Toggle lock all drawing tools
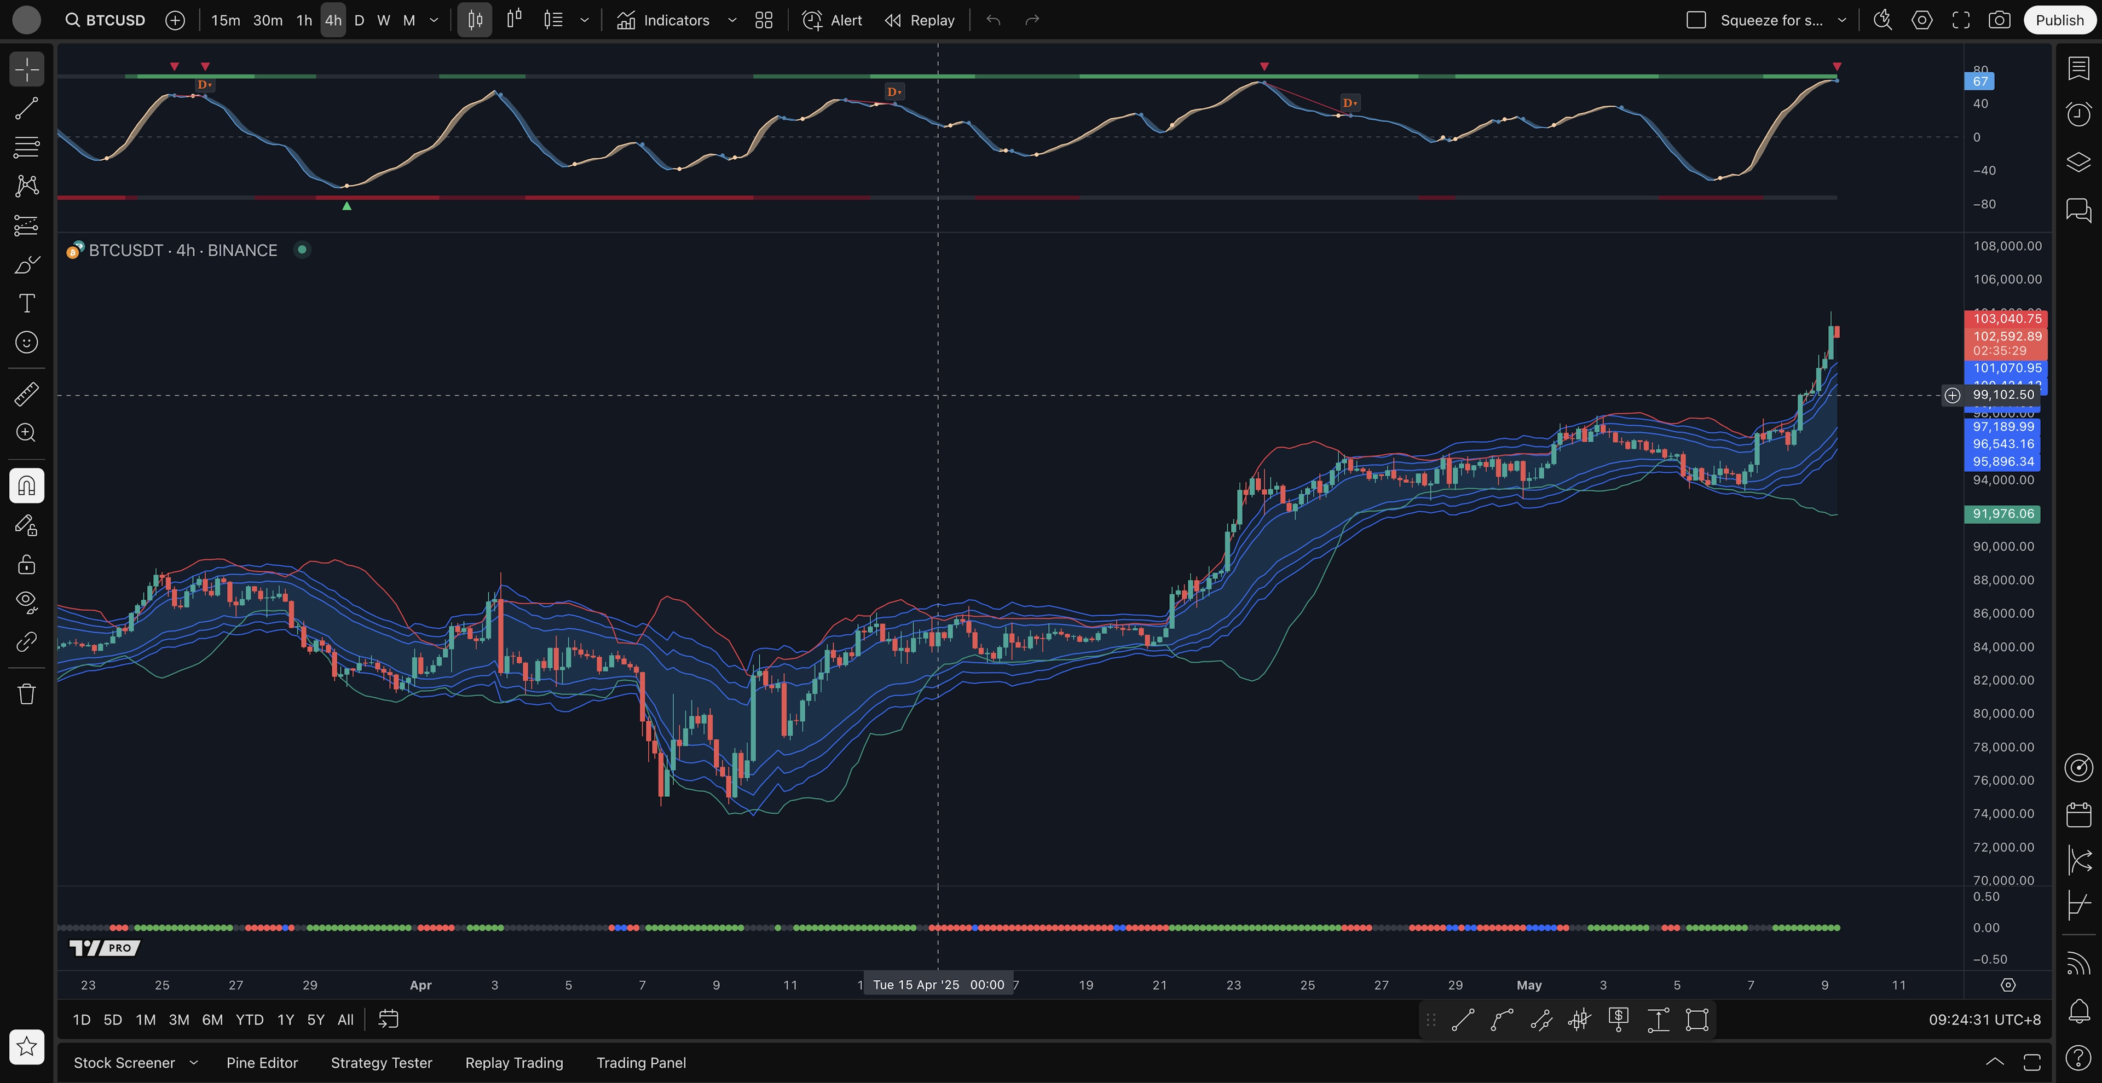This screenshot has width=2102, height=1083. point(26,564)
